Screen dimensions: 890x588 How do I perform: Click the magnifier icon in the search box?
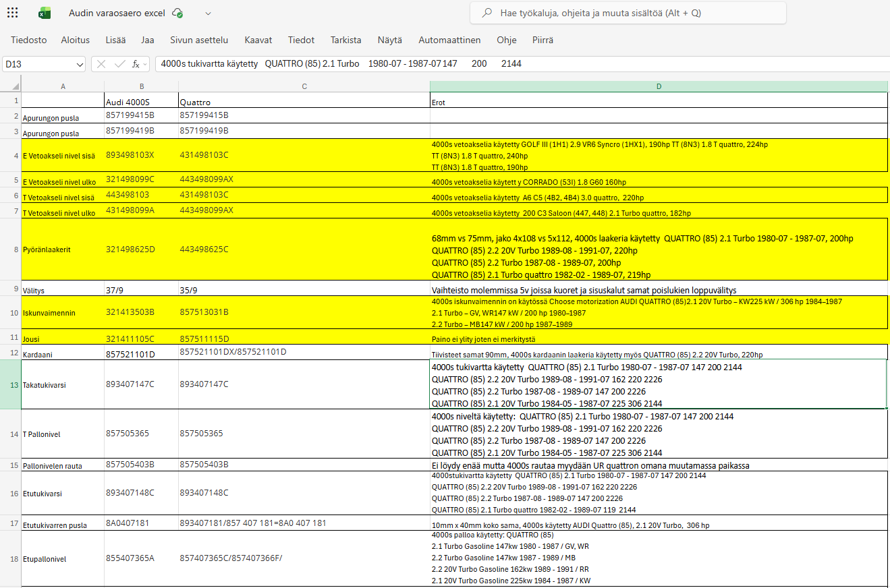486,13
